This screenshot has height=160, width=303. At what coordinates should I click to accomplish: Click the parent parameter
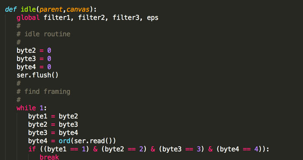pyautogui.click(x=51, y=10)
